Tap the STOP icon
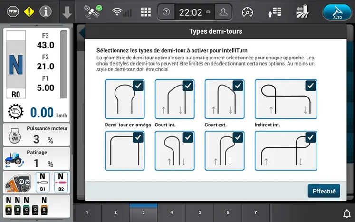 coord(13,11)
